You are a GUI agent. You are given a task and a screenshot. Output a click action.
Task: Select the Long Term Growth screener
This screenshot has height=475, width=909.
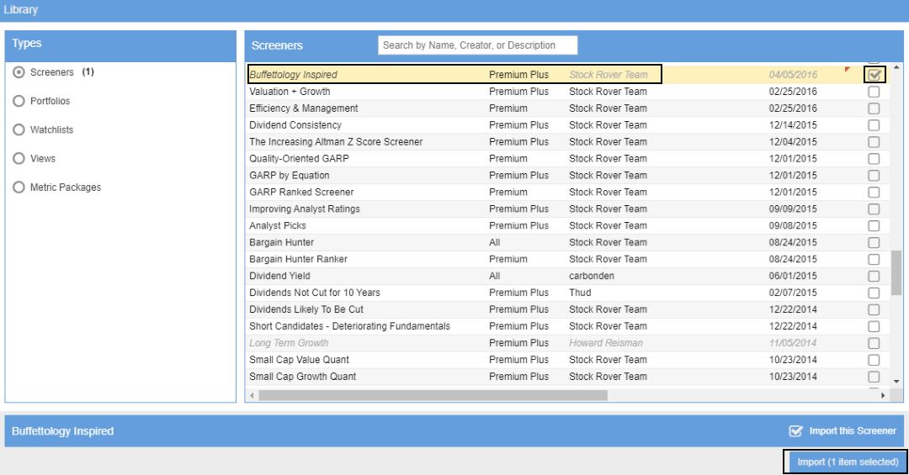(289, 344)
